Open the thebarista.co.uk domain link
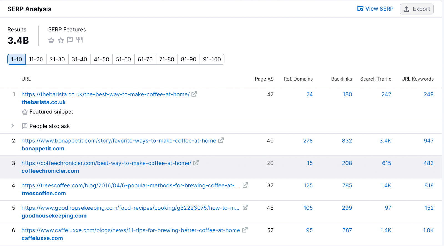Image resolution: width=444 pixels, height=246 pixels. (x=44, y=102)
